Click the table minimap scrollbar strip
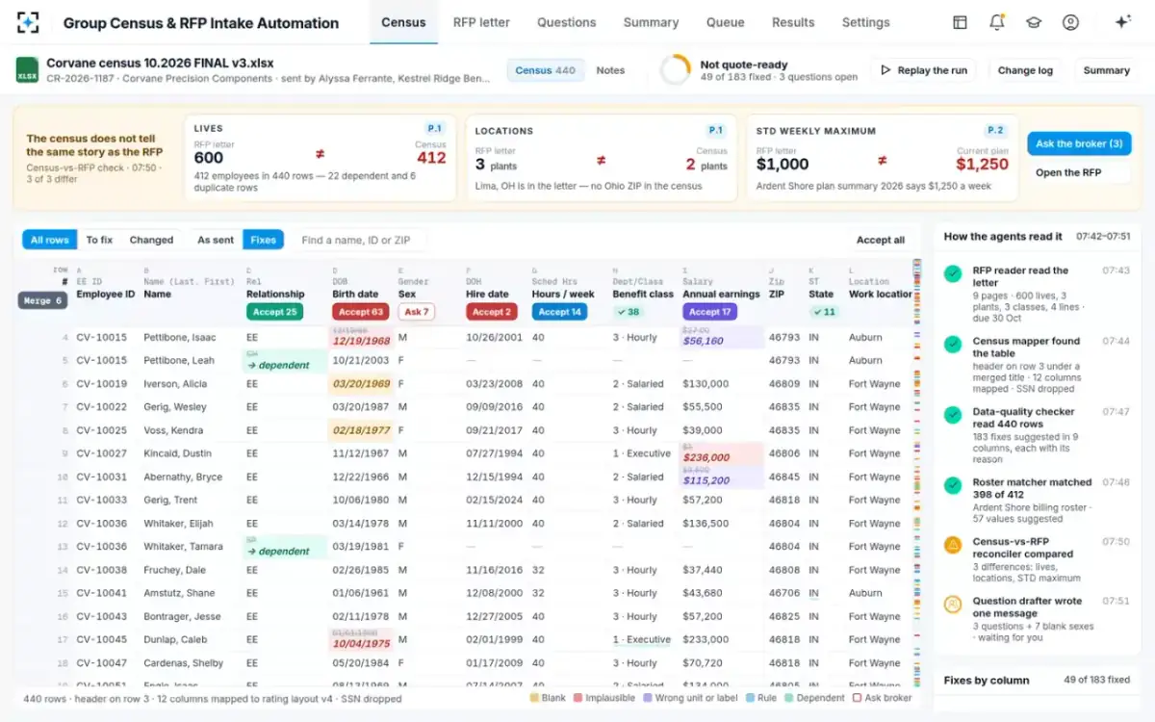The width and height of the screenshot is (1155, 722). 917,470
